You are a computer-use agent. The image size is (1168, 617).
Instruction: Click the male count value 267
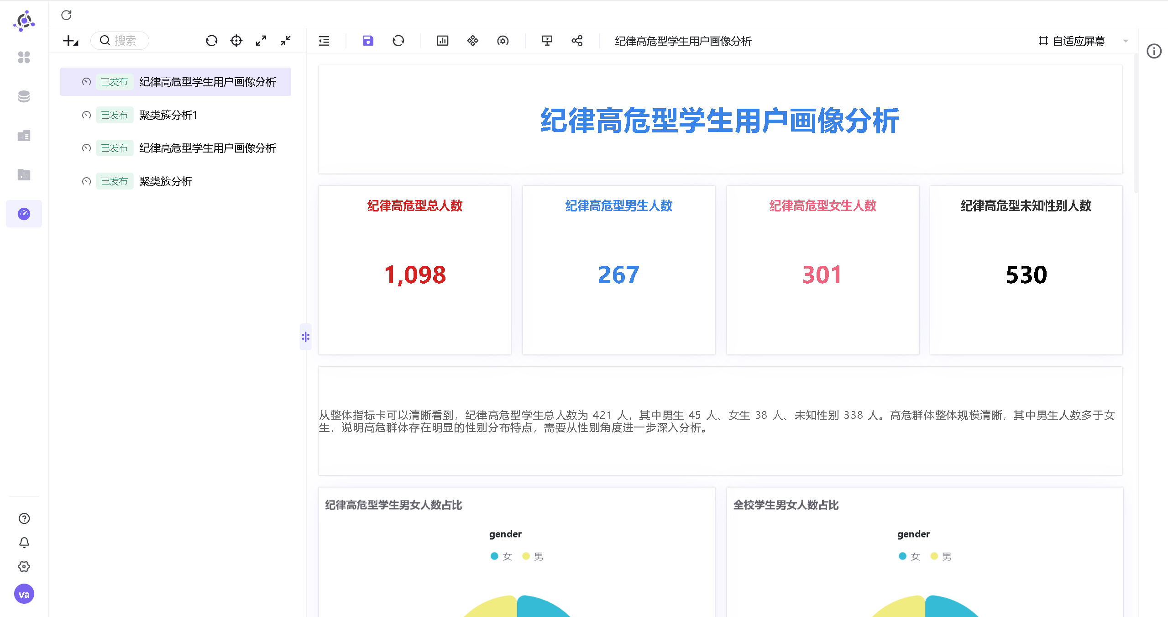click(x=619, y=274)
